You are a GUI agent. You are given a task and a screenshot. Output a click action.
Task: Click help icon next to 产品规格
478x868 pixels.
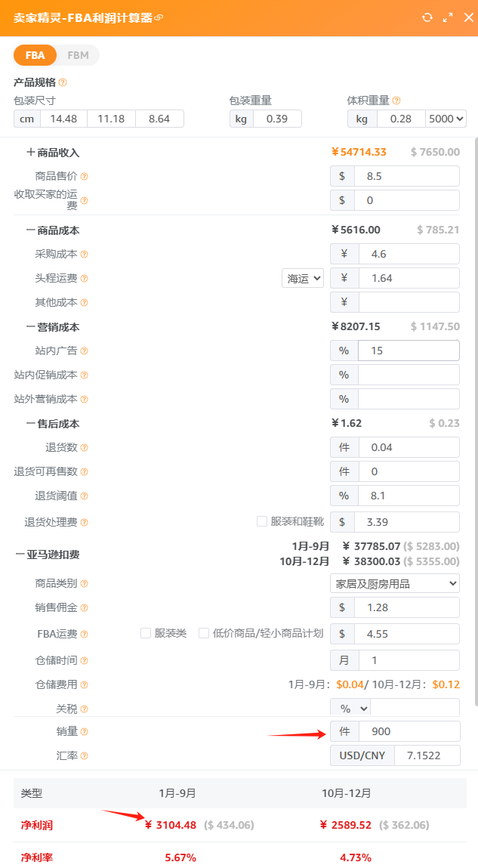[63, 82]
